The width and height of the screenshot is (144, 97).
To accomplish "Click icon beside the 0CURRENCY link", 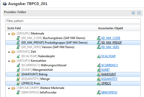I will click(x=99, y=65).
